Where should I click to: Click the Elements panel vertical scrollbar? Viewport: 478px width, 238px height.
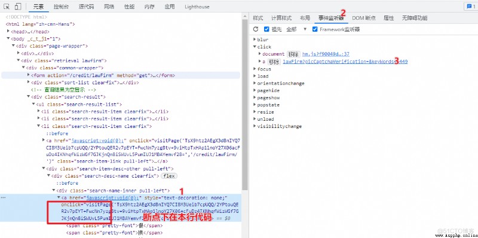pos(245,103)
